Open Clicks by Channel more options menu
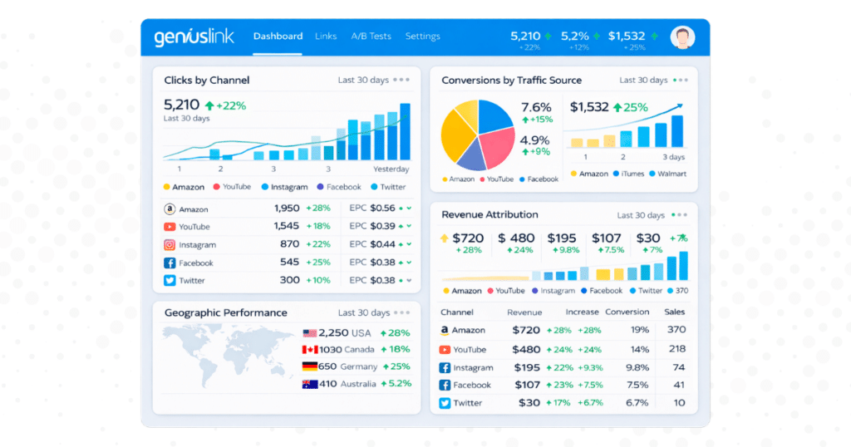Image resolution: width=851 pixels, height=447 pixels. (401, 80)
